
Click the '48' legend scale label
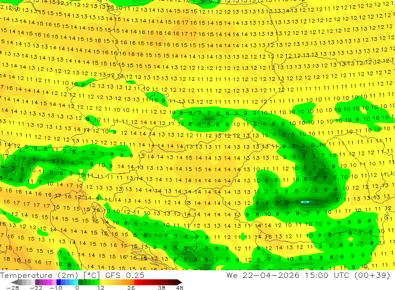(x=180, y=288)
